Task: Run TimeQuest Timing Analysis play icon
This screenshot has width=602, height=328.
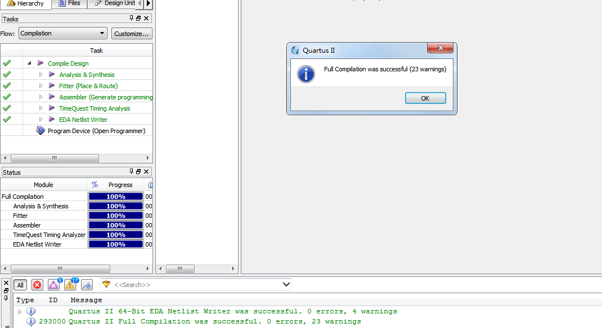Action: pyautogui.click(x=52, y=108)
